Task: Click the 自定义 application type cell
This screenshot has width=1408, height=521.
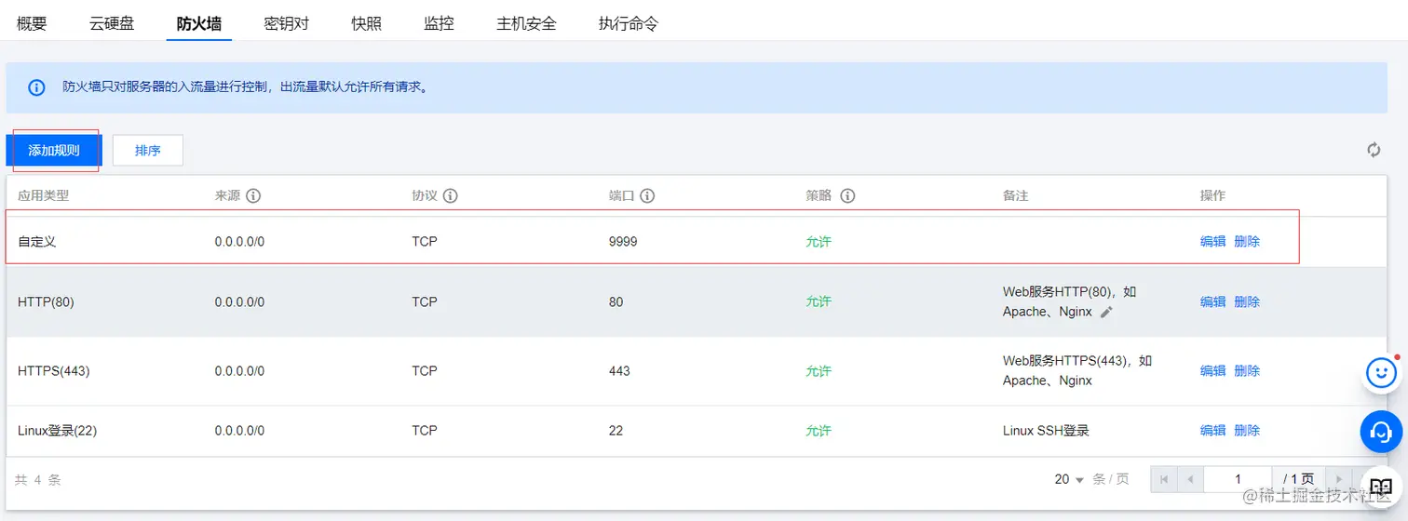Action: 37,241
